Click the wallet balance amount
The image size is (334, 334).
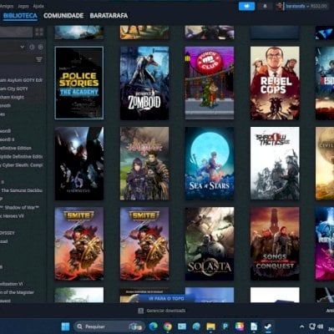click(319, 6)
